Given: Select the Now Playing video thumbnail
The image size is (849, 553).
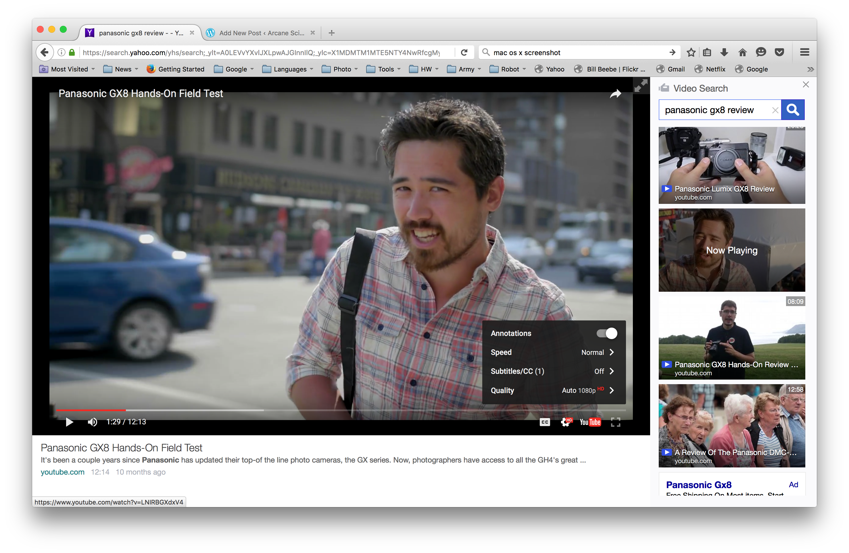Looking at the screenshot, I should 732,250.
